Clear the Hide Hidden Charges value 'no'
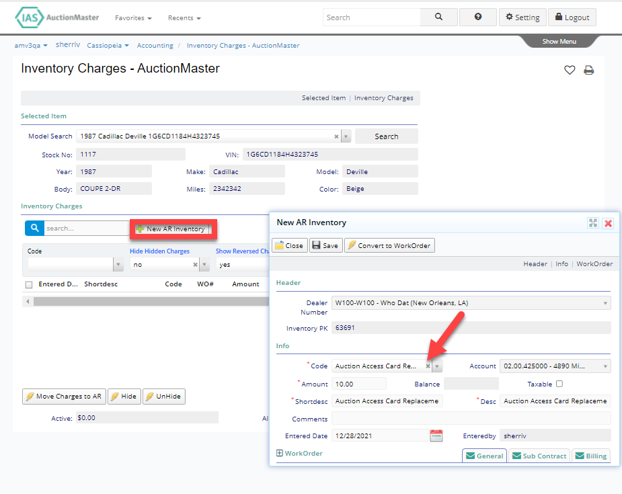622x494 pixels. coord(195,264)
